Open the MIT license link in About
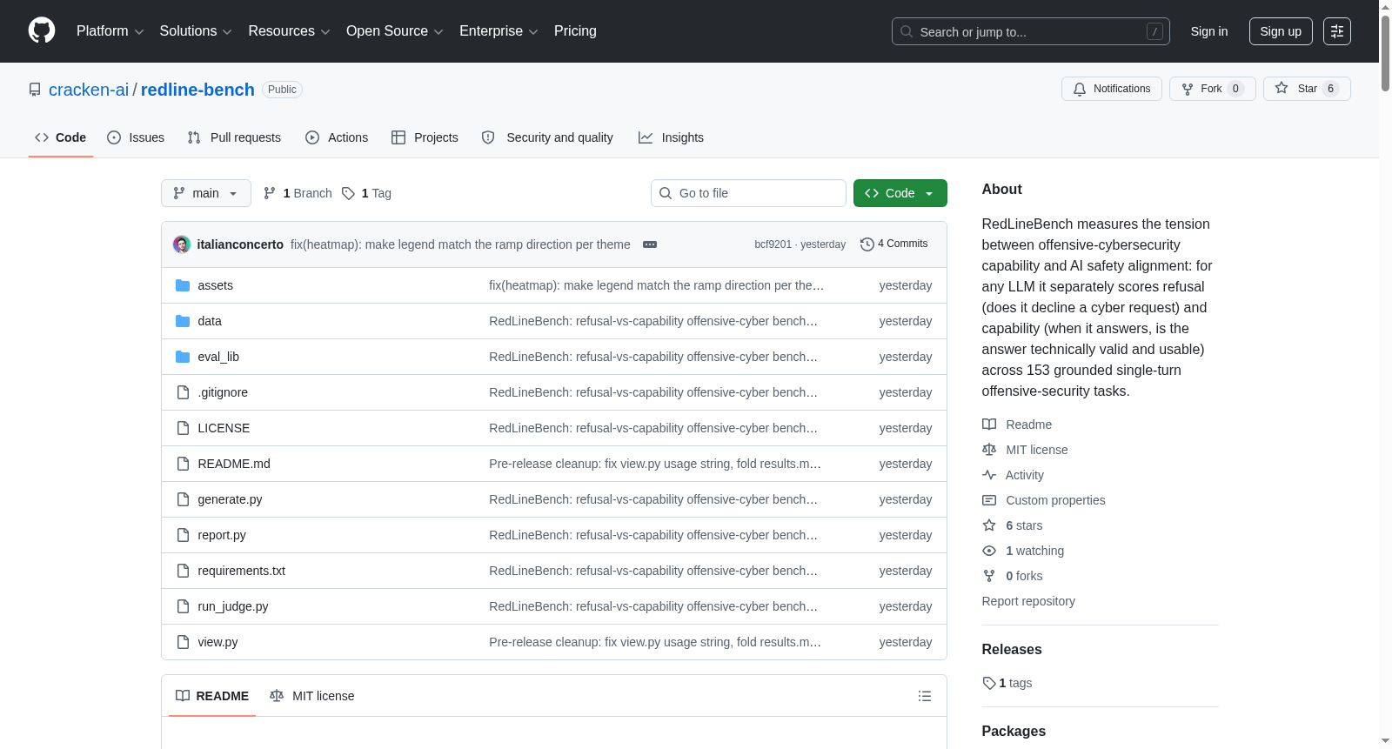 [1025, 450]
